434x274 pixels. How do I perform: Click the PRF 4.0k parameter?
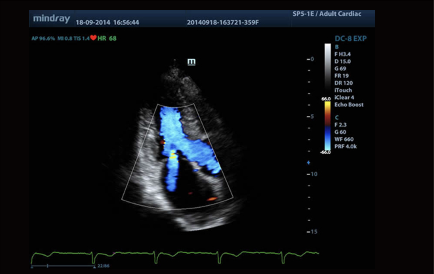[345, 147]
